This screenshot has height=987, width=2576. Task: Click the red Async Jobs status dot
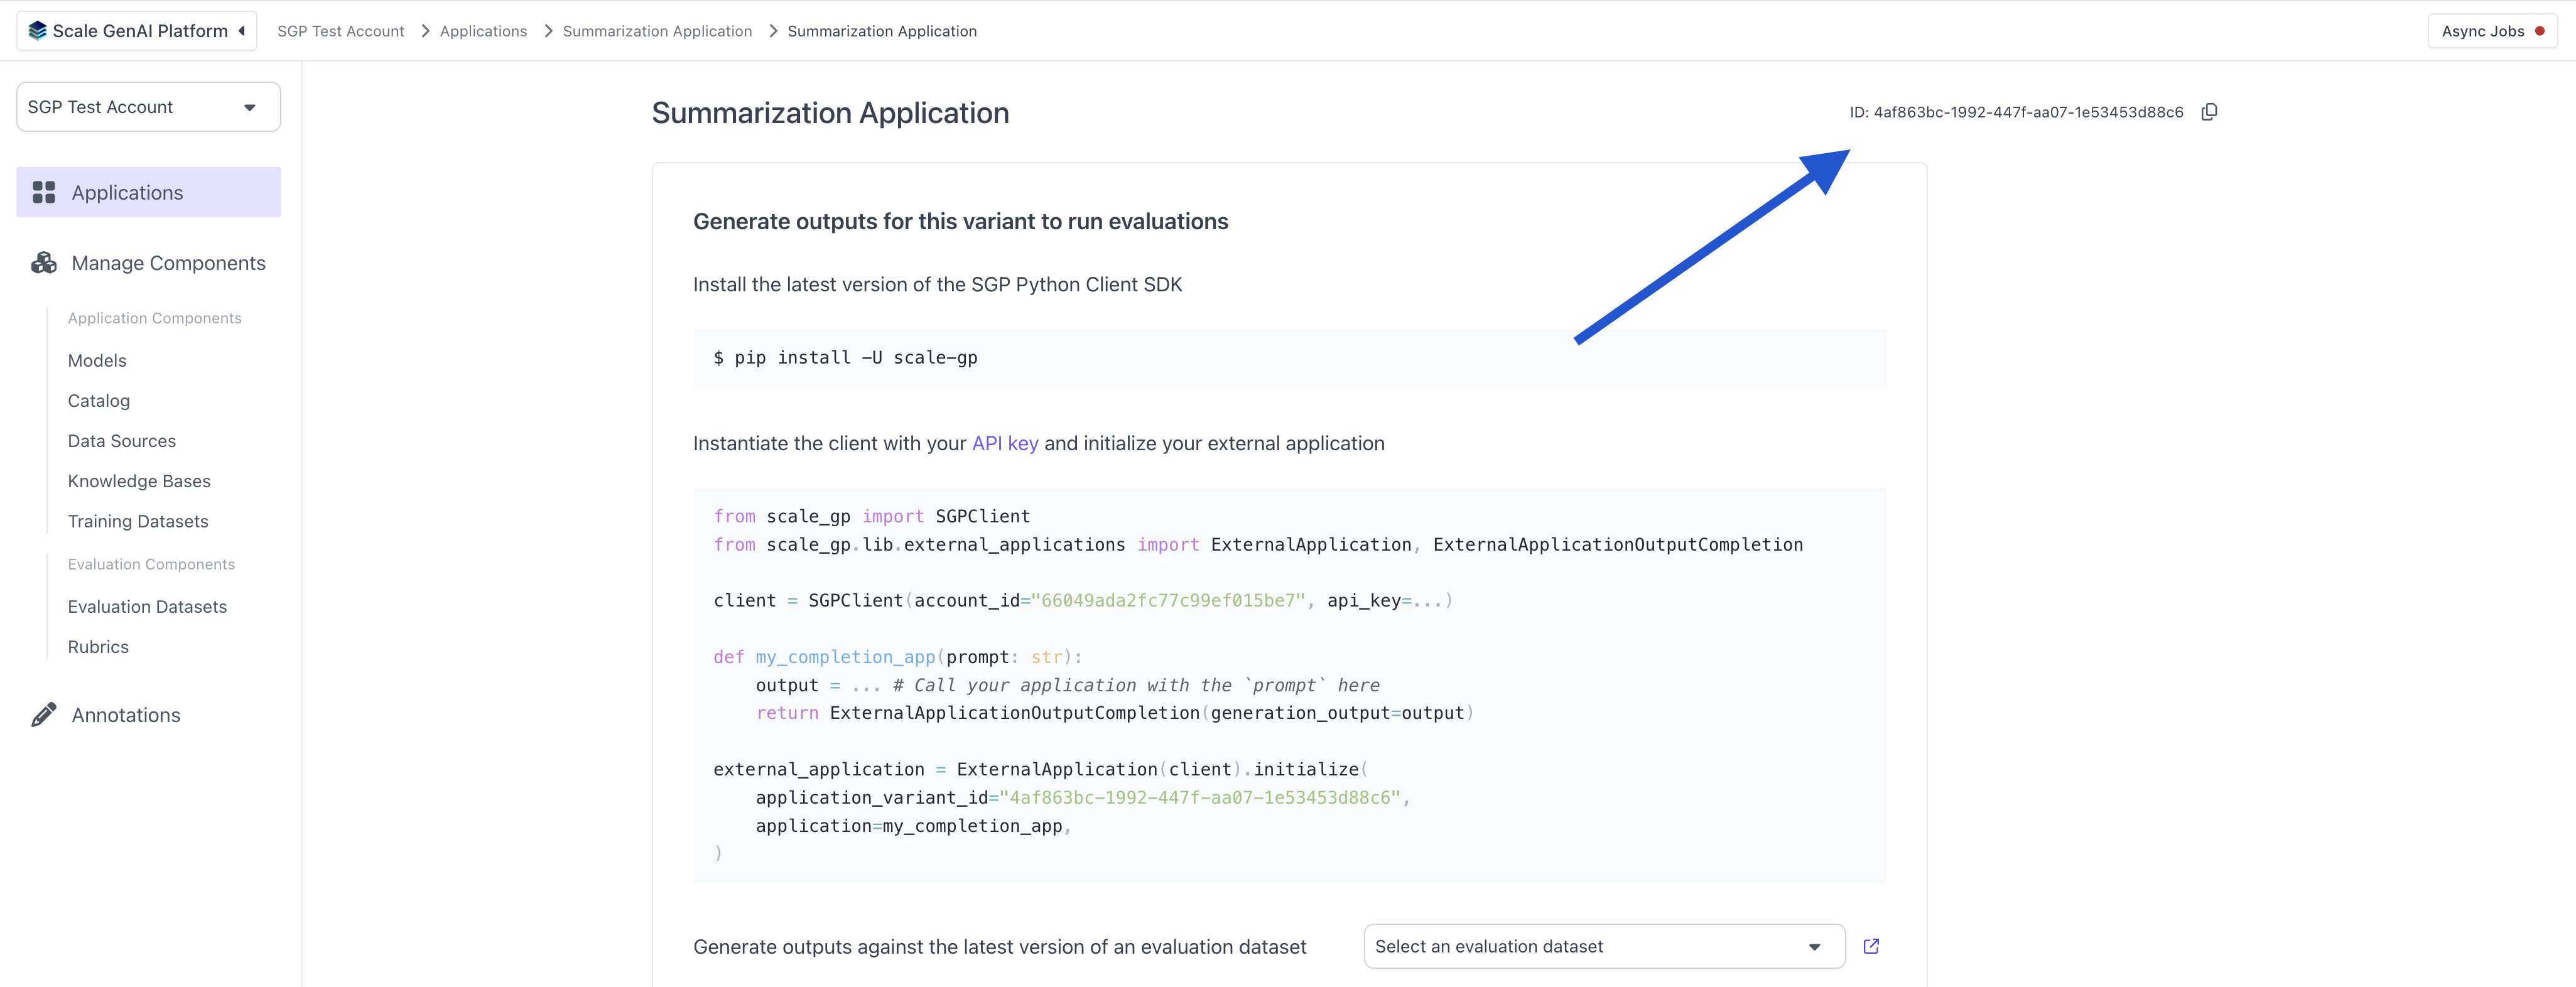tap(2539, 31)
